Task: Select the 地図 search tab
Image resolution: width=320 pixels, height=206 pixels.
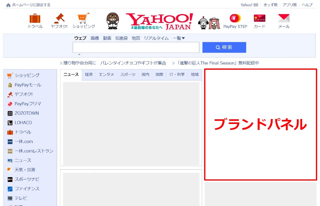Action: pyautogui.click(x=136, y=38)
